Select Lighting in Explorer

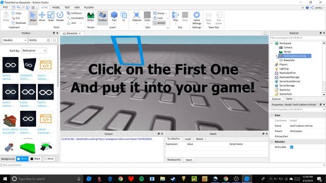pos(284,69)
